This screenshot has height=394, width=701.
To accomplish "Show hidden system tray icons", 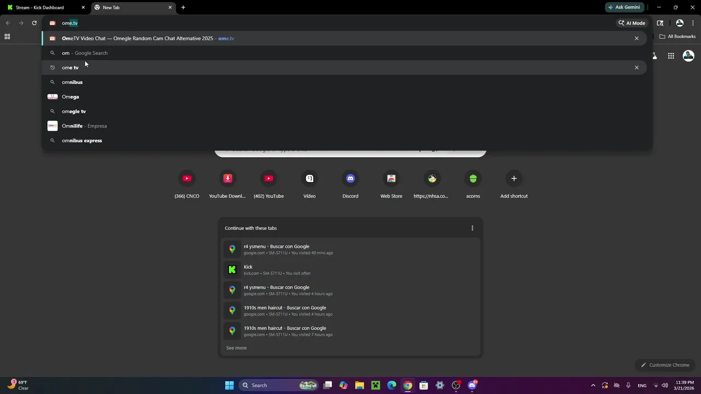I will click(x=593, y=385).
